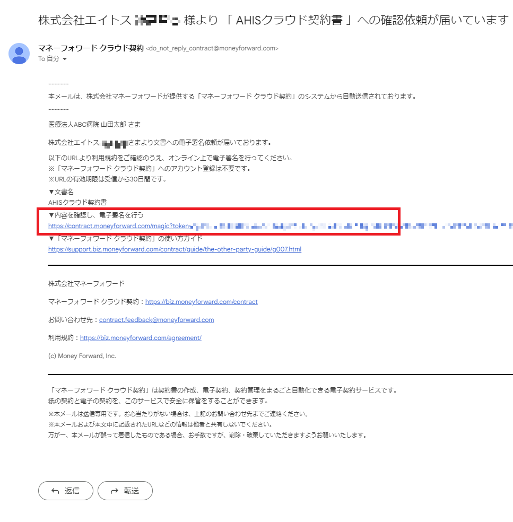Open the biz.moneyforward.com/agreement link
Screen dimensions: 513x522
(x=141, y=337)
